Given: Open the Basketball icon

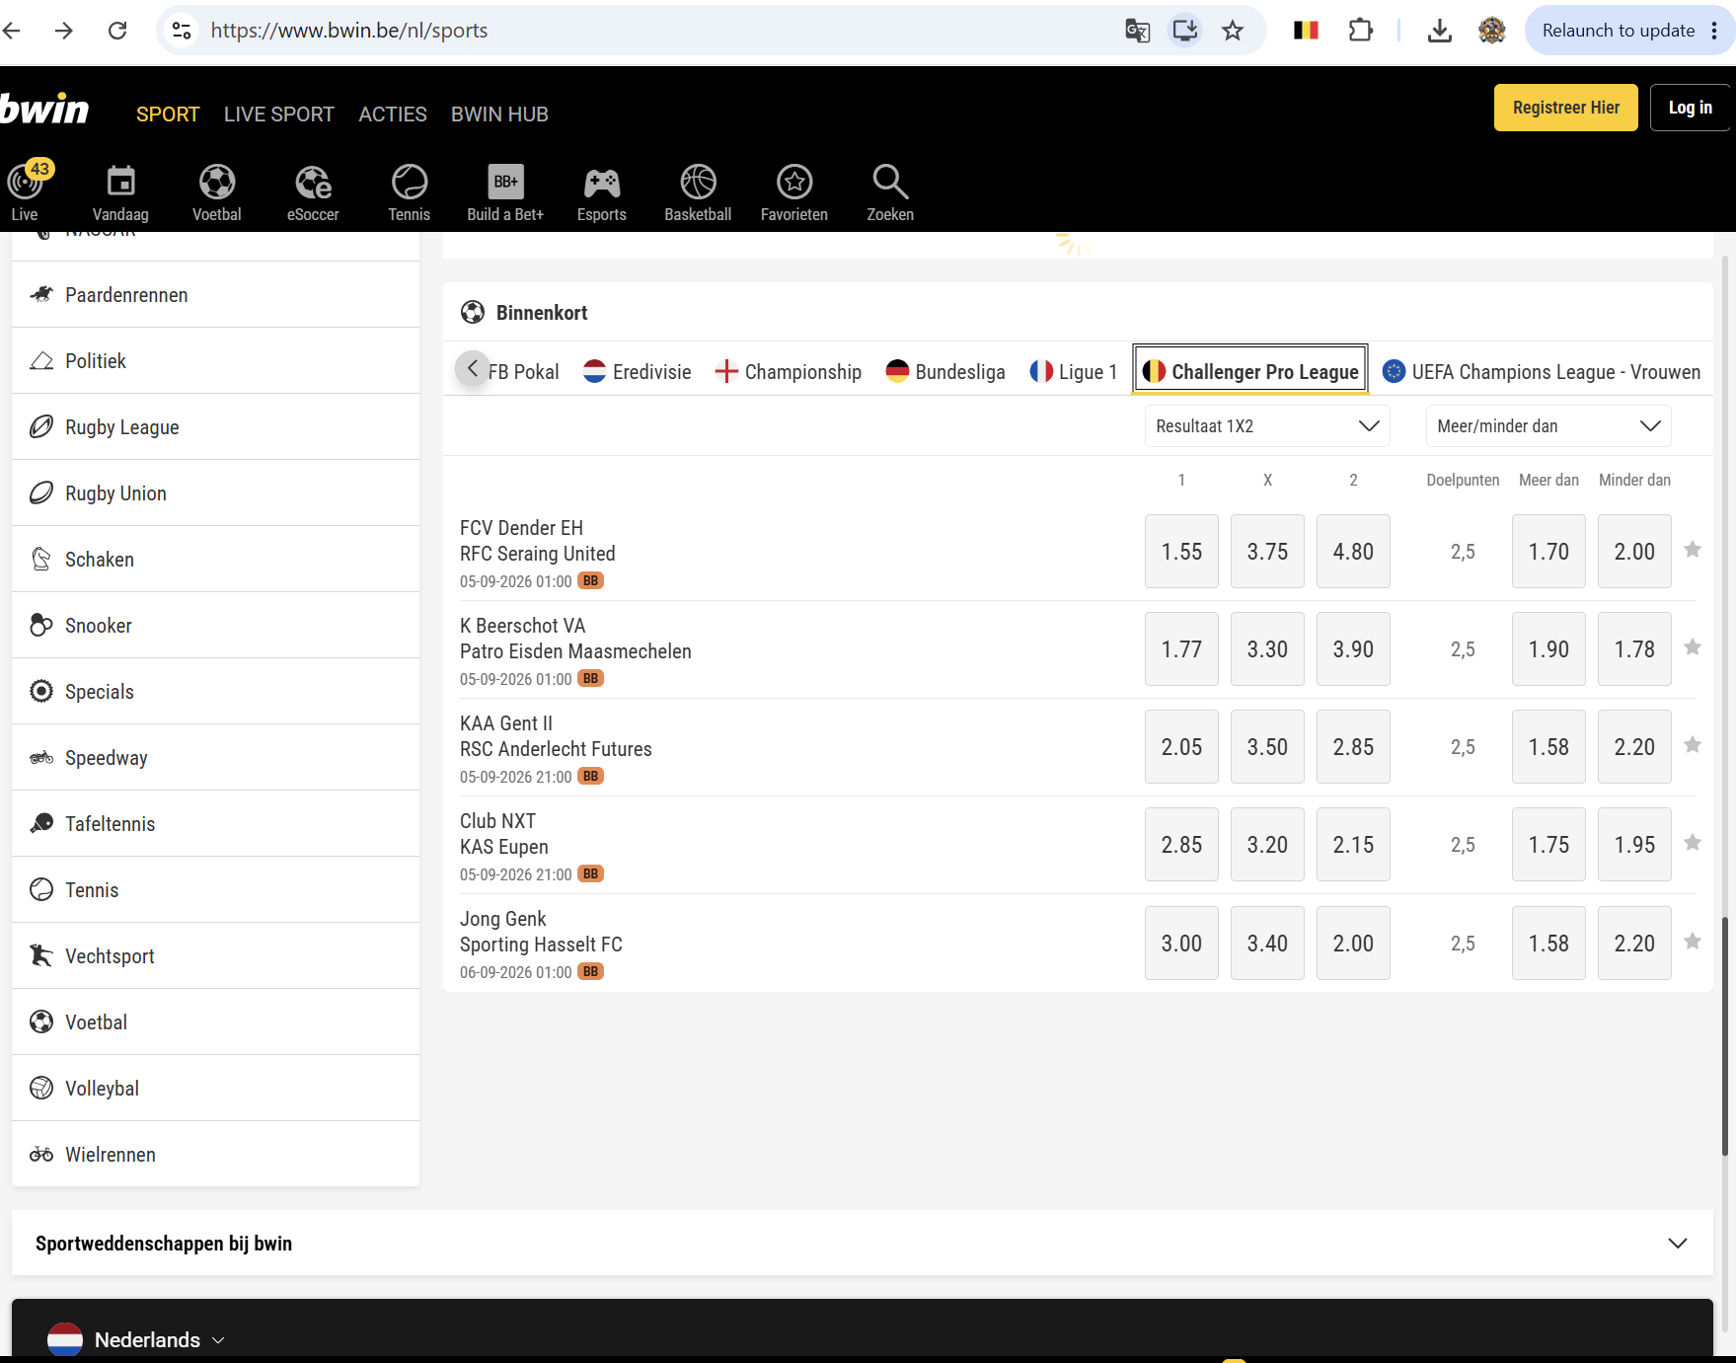Looking at the screenshot, I should [x=698, y=191].
